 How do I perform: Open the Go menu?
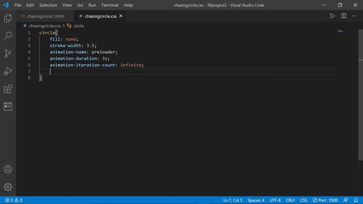tap(80, 5)
